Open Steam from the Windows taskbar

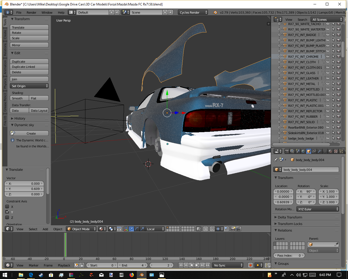pyautogui.click(x=41, y=275)
